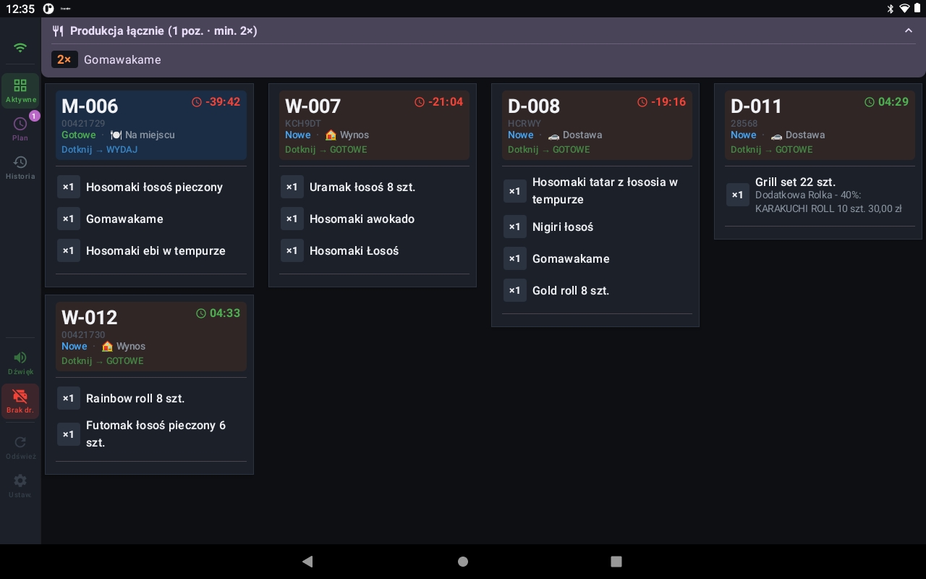Check the Wi-Fi connection indicator in sidebar
This screenshot has height=579, width=926.
click(20, 48)
